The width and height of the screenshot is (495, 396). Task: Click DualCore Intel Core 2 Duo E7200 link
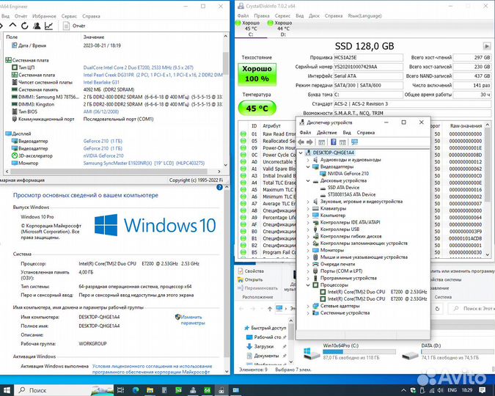tap(139, 67)
